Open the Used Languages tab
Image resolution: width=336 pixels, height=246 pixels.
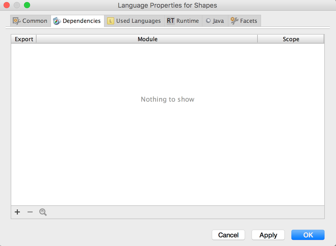(x=134, y=21)
